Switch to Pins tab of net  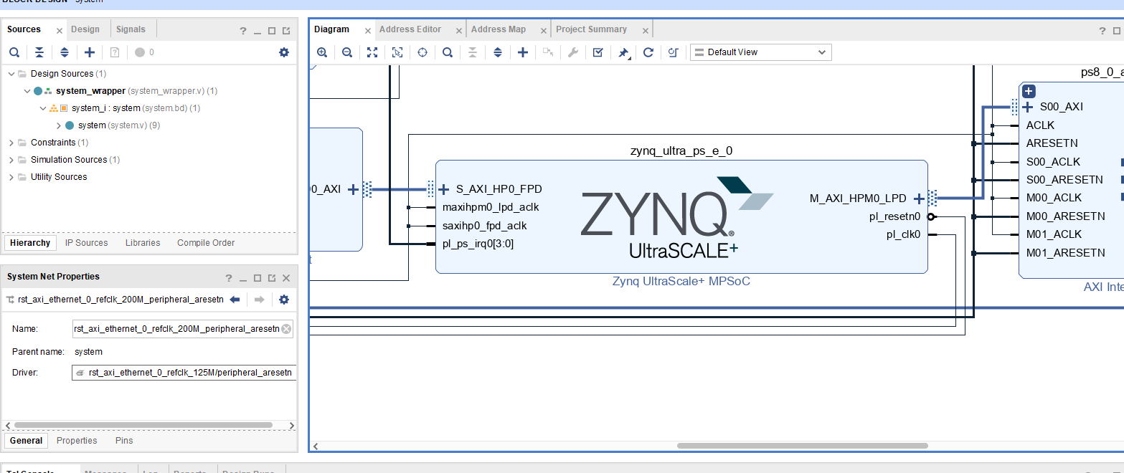124,441
